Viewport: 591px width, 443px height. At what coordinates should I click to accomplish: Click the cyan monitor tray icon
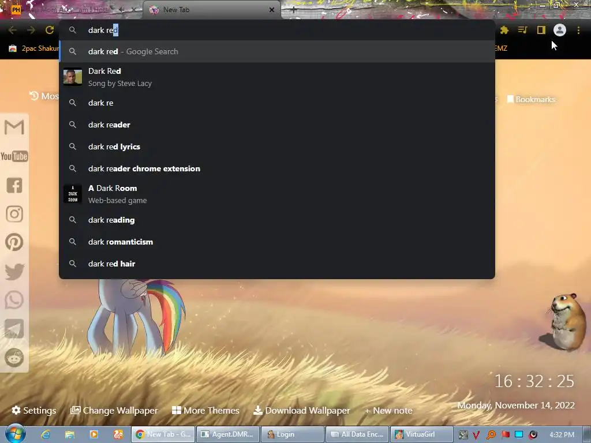pos(519,435)
